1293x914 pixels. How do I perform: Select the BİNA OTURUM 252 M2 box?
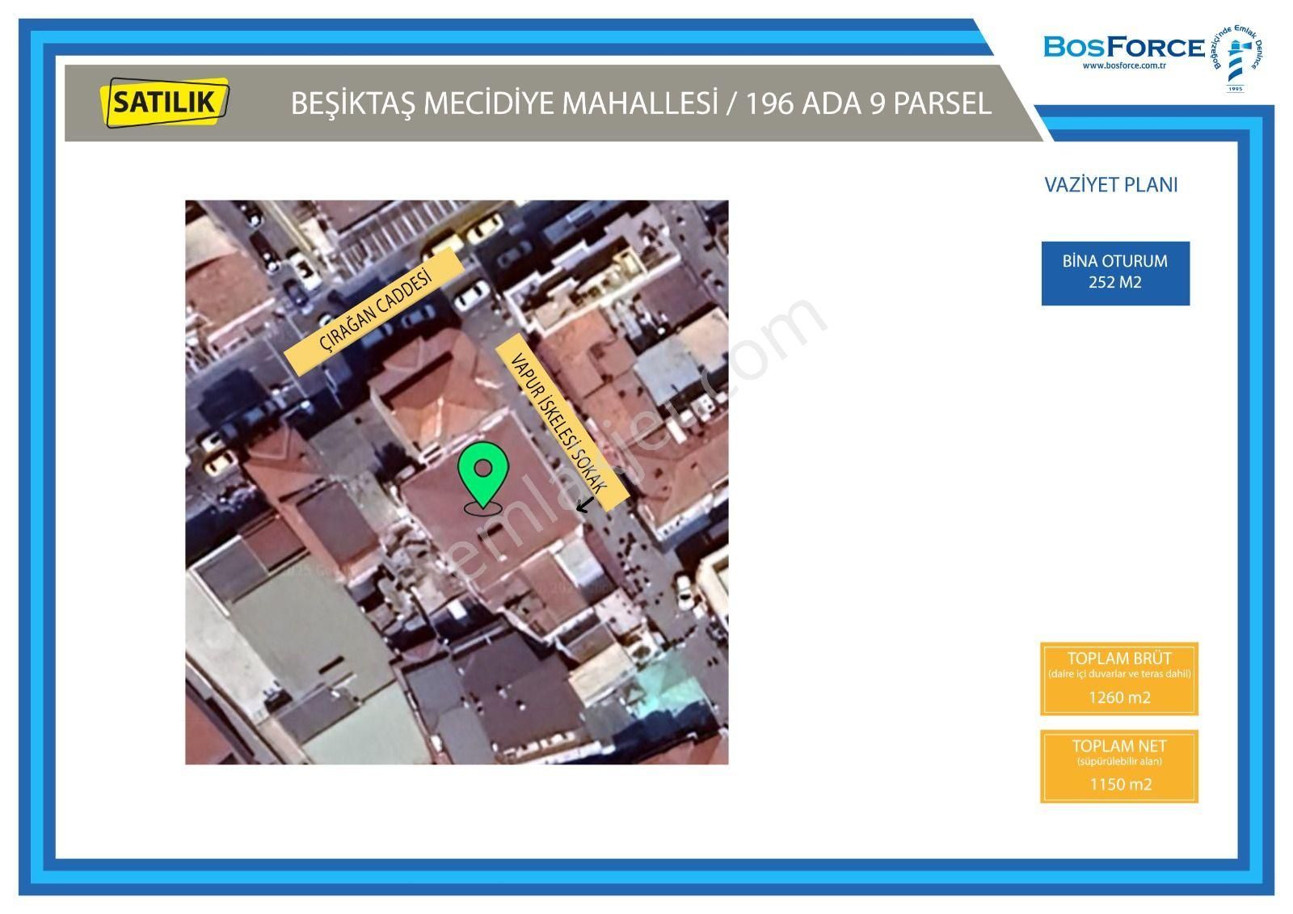click(x=1115, y=272)
